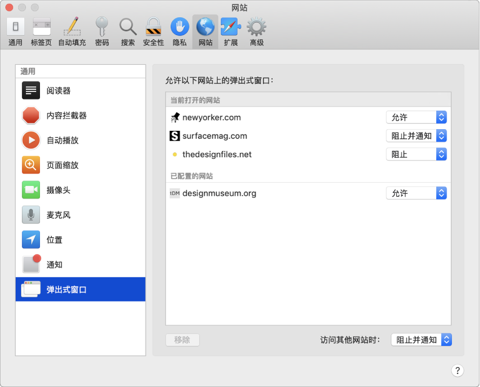Select the thedesignfiles.net site name

[x=217, y=154]
